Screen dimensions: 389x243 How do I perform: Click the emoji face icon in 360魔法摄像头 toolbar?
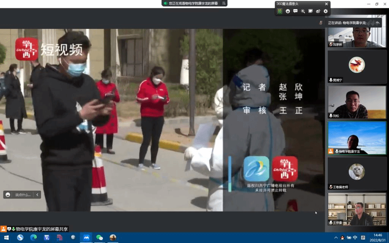pos(288,11)
